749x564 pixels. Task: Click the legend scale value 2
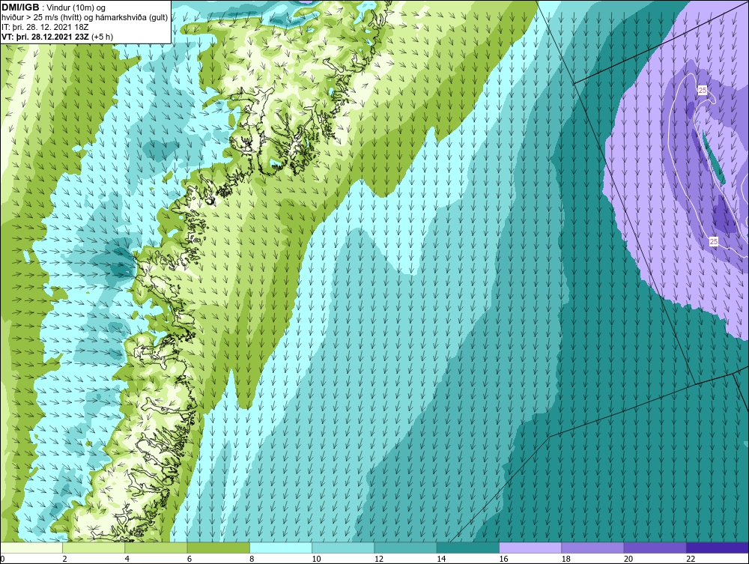click(x=64, y=559)
